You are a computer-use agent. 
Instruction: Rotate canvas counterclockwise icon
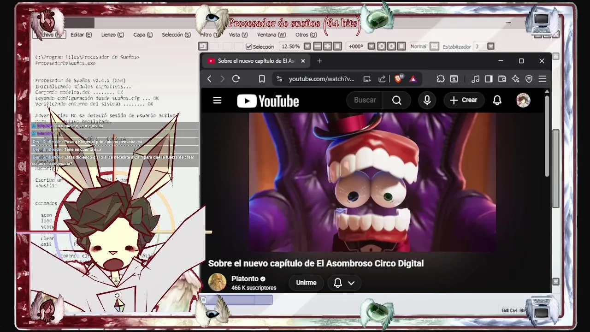click(x=382, y=47)
